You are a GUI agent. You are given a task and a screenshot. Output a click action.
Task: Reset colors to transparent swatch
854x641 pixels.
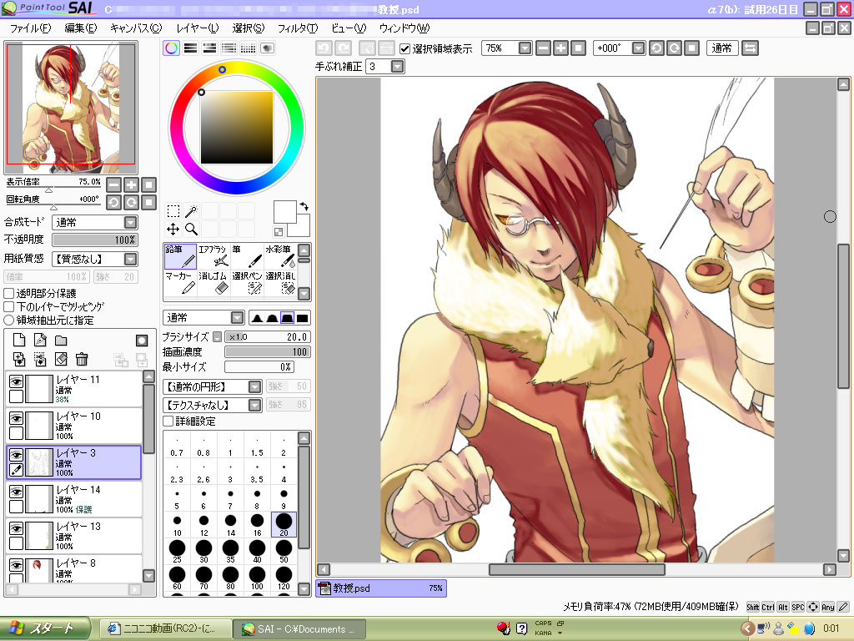[279, 232]
